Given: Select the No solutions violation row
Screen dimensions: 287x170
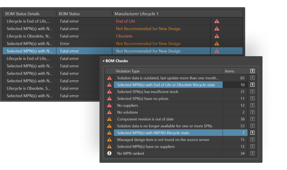Looking at the screenshot, I should tap(127, 112).
